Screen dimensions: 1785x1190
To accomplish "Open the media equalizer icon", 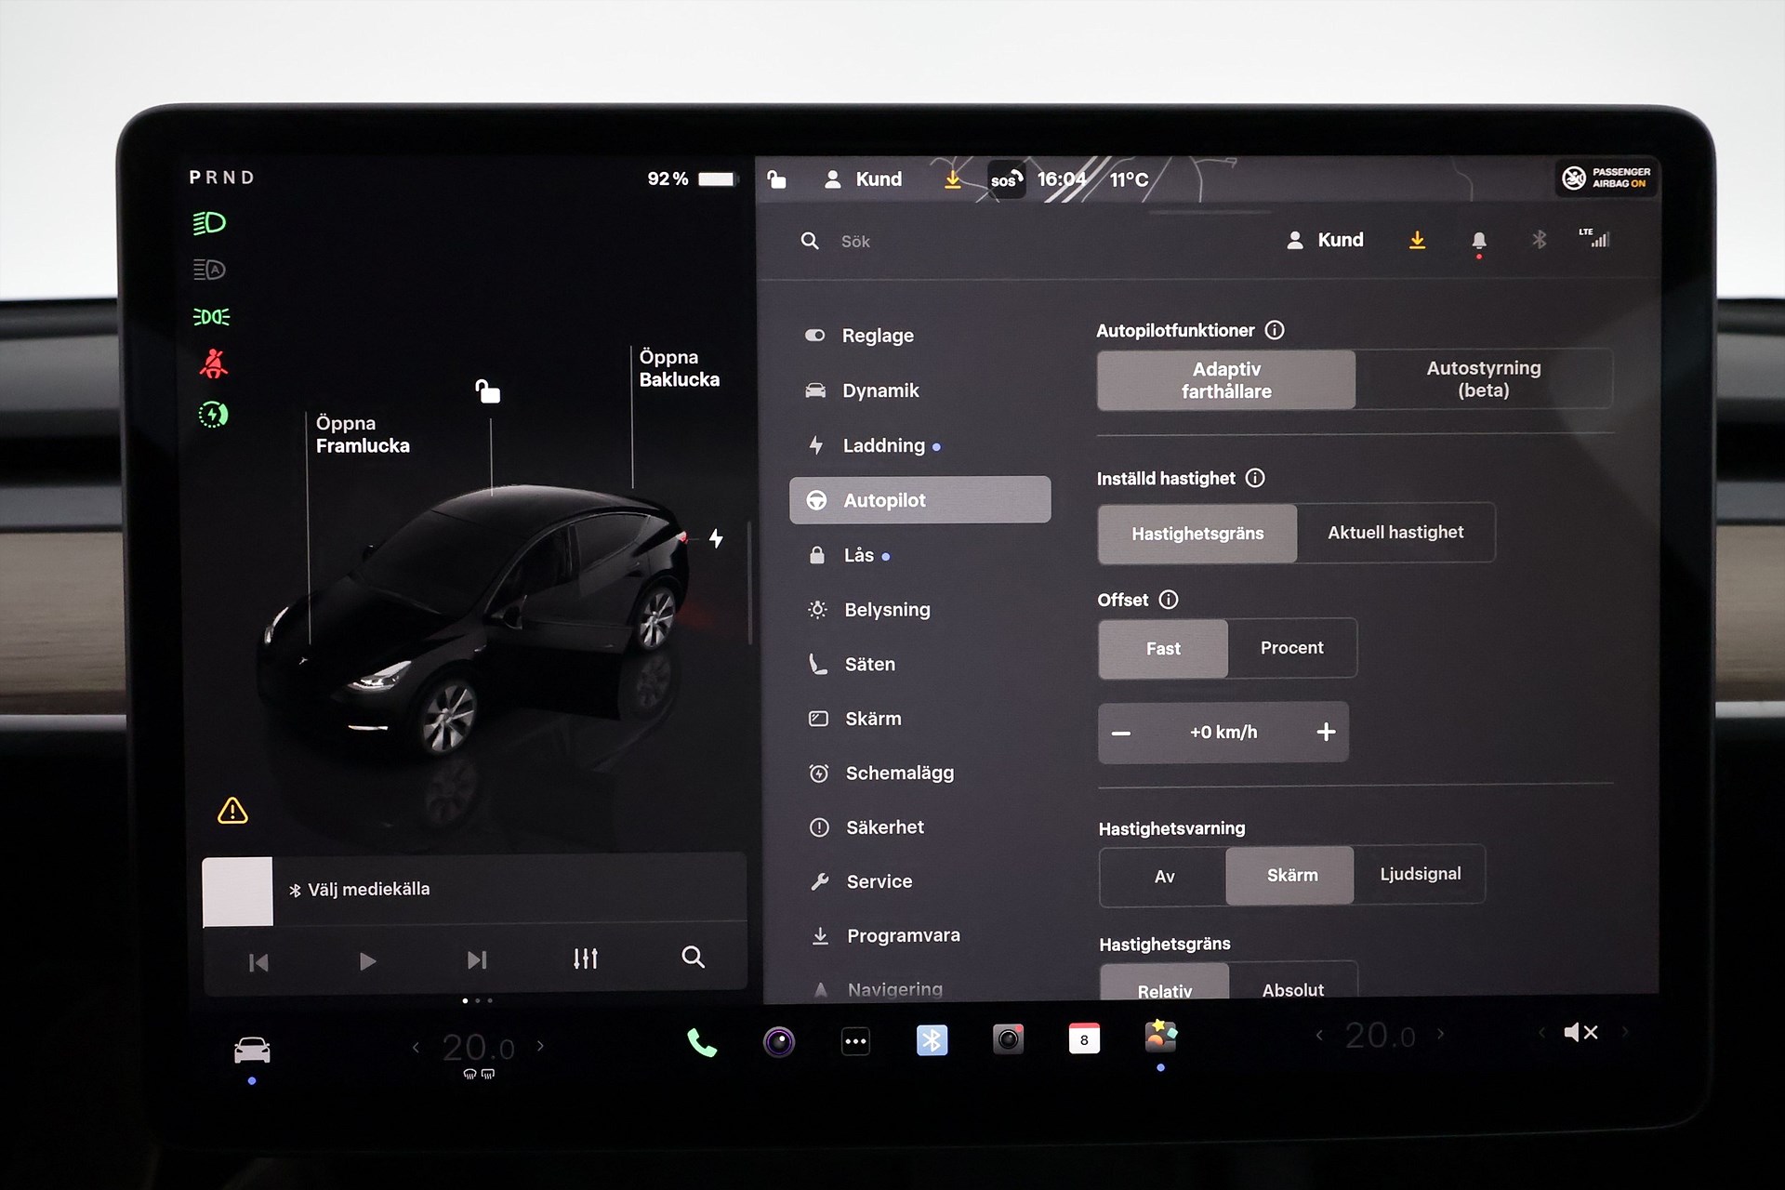I will 585,959.
